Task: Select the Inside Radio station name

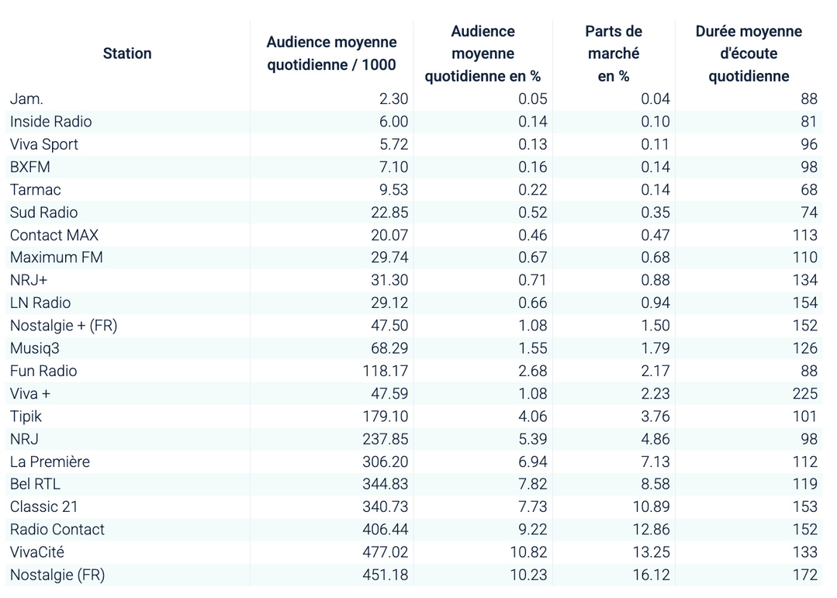Action: pyautogui.click(x=50, y=122)
